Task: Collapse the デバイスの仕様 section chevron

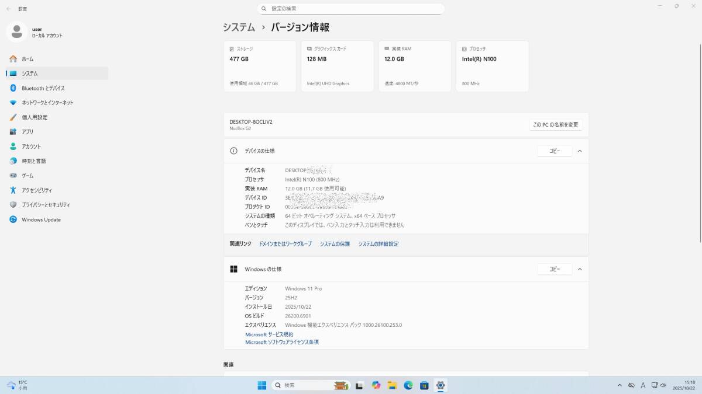Action: click(579, 151)
